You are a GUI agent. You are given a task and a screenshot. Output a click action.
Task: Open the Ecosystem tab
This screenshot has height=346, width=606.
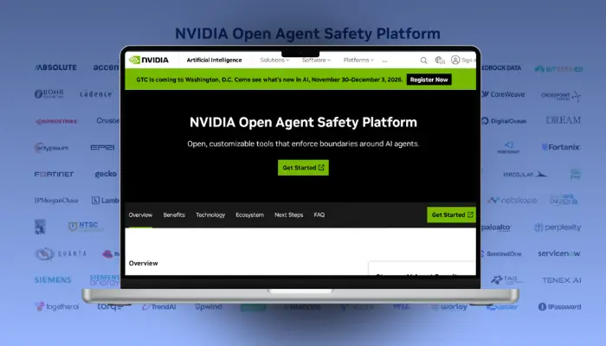(x=249, y=215)
